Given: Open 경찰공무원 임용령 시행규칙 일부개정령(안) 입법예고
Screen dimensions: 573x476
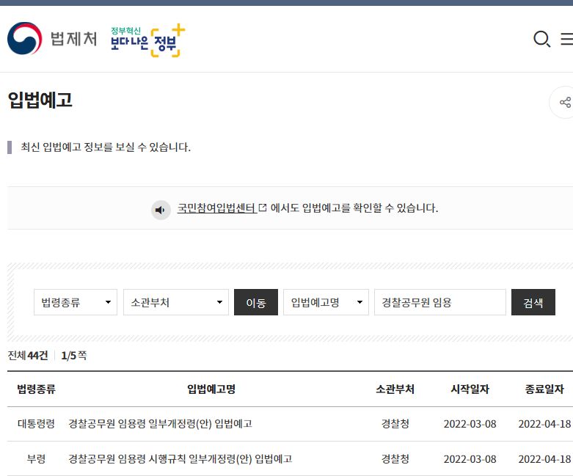Looking at the screenshot, I should point(180,459).
